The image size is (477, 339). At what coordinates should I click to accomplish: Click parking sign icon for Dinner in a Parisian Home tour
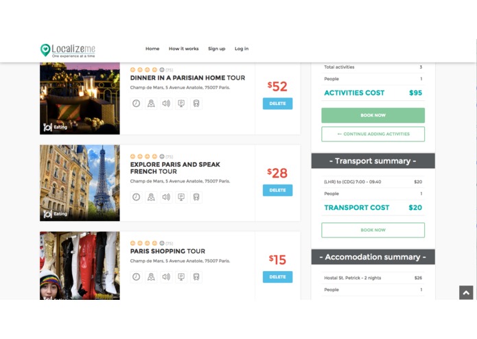click(x=181, y=104)
